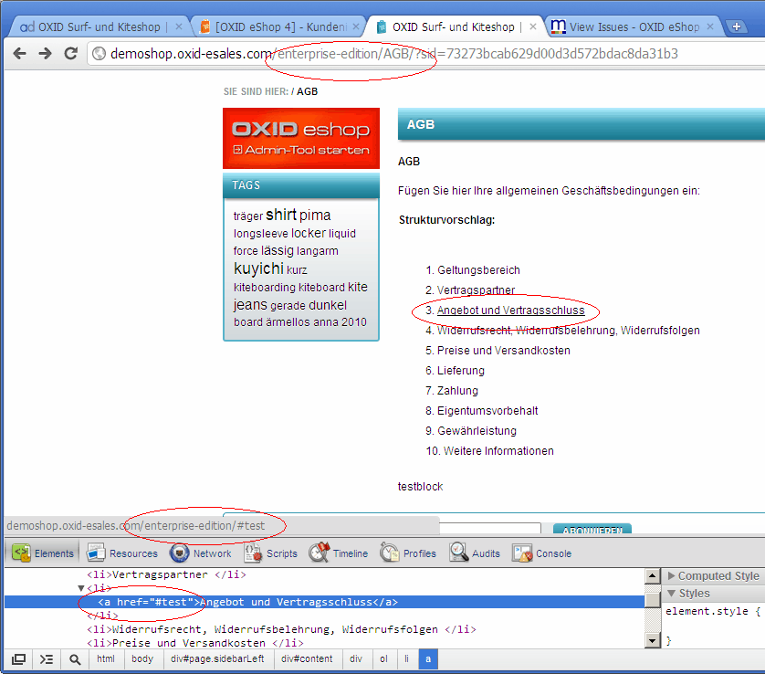Image resolution: width=765 pixels, height=674 pixels.
Task: Open the Audits devtools panel
Action: [x=475, y=553]
